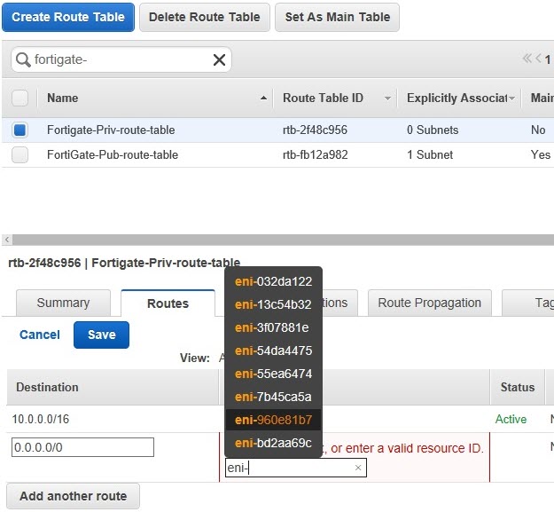Open the Route Propagation tab
This screenshot has width=554, height=512.
point(430,303)
